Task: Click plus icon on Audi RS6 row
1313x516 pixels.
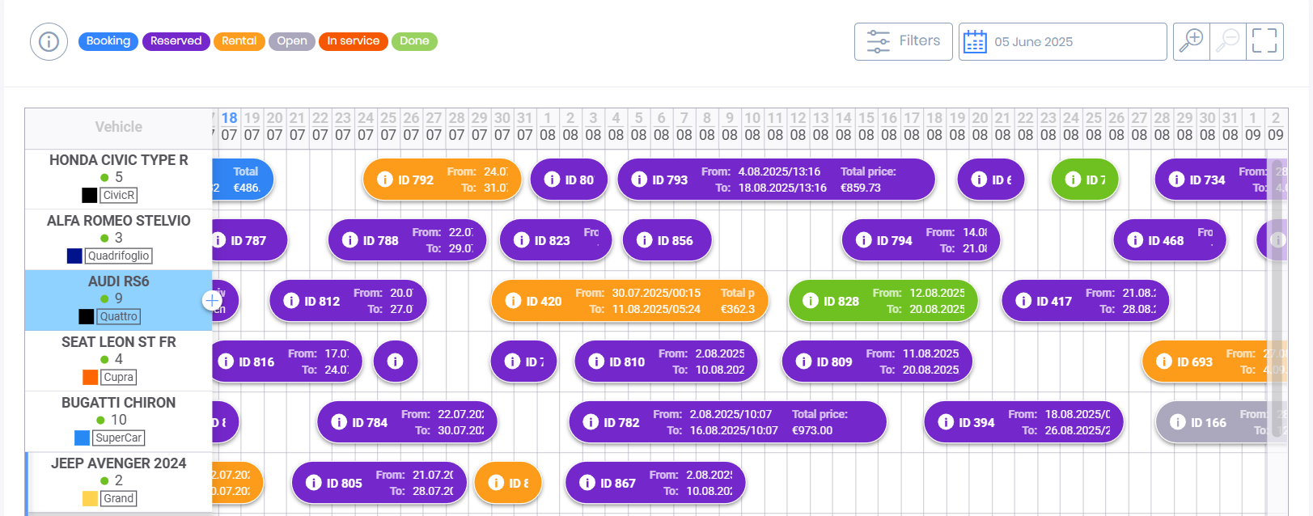Action: pyautogui.click(x=212, y=301)
